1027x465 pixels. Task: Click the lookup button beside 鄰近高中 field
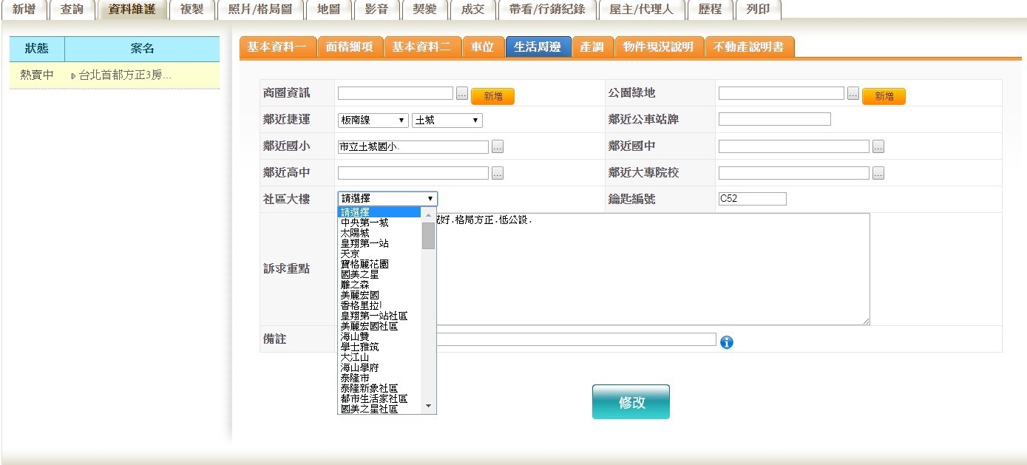point(498,174)
